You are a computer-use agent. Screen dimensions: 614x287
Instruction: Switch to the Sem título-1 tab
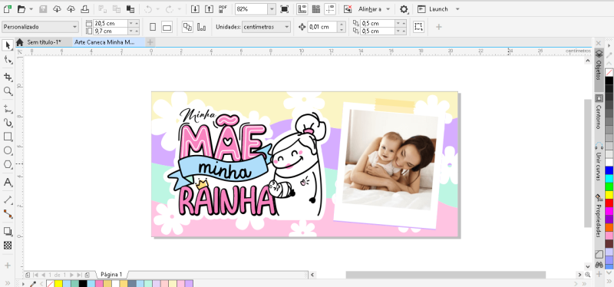44,42
